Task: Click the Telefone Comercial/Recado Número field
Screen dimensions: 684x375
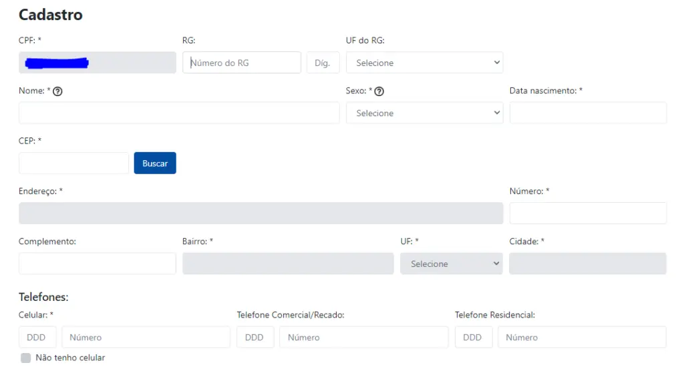Action: point(363,337)
